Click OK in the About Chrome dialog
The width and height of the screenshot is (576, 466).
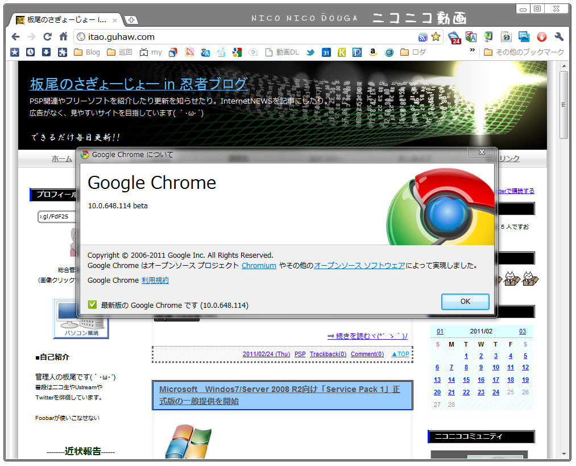click(x=465, y=302)
